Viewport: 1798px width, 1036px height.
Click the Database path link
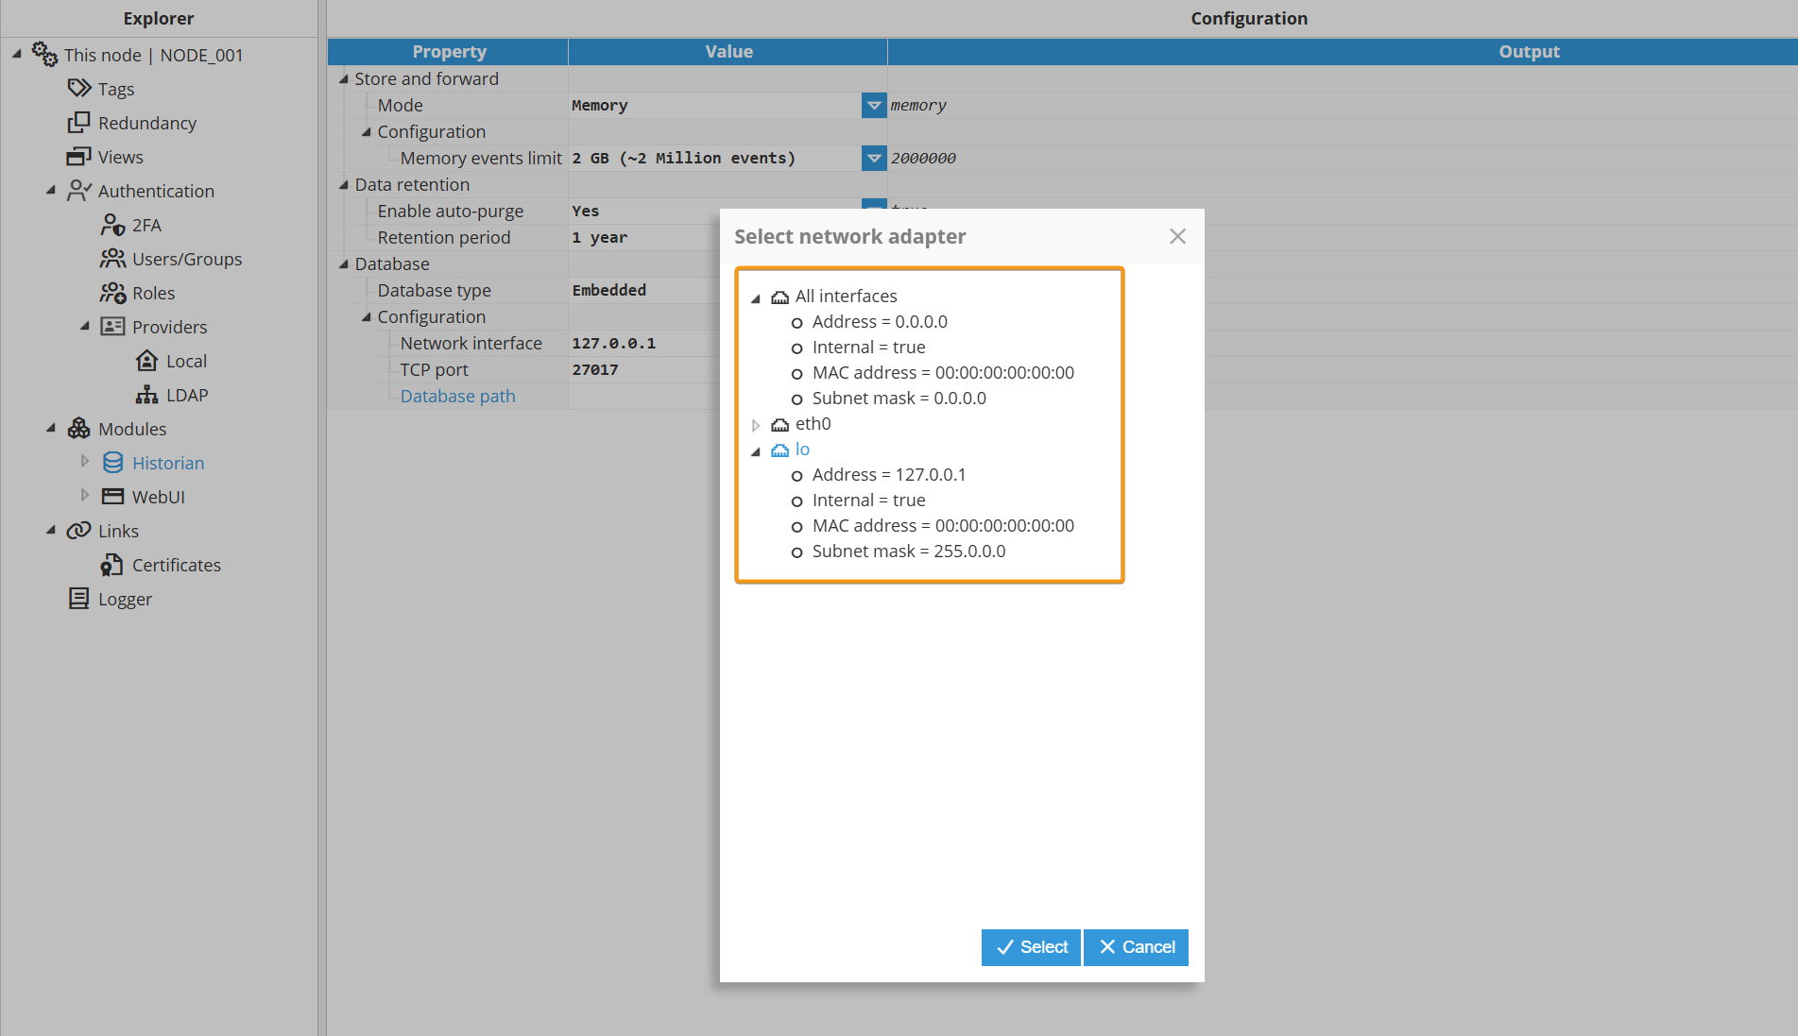click(x=457, y=397)
